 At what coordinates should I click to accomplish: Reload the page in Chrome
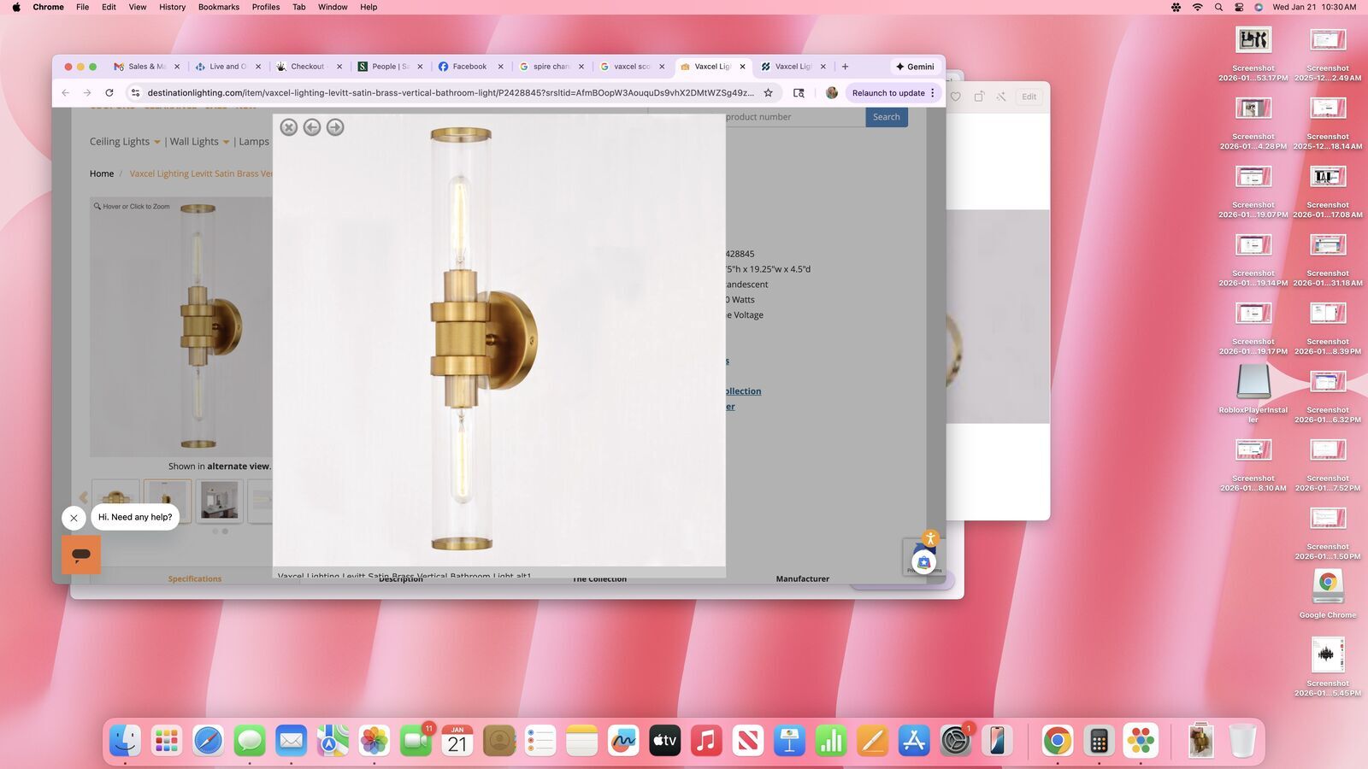109,93
